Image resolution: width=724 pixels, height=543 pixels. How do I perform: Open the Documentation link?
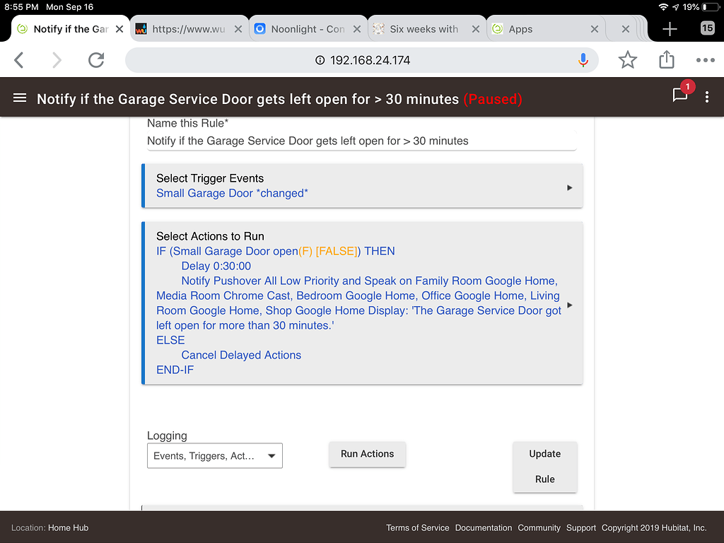pos(484,527)
